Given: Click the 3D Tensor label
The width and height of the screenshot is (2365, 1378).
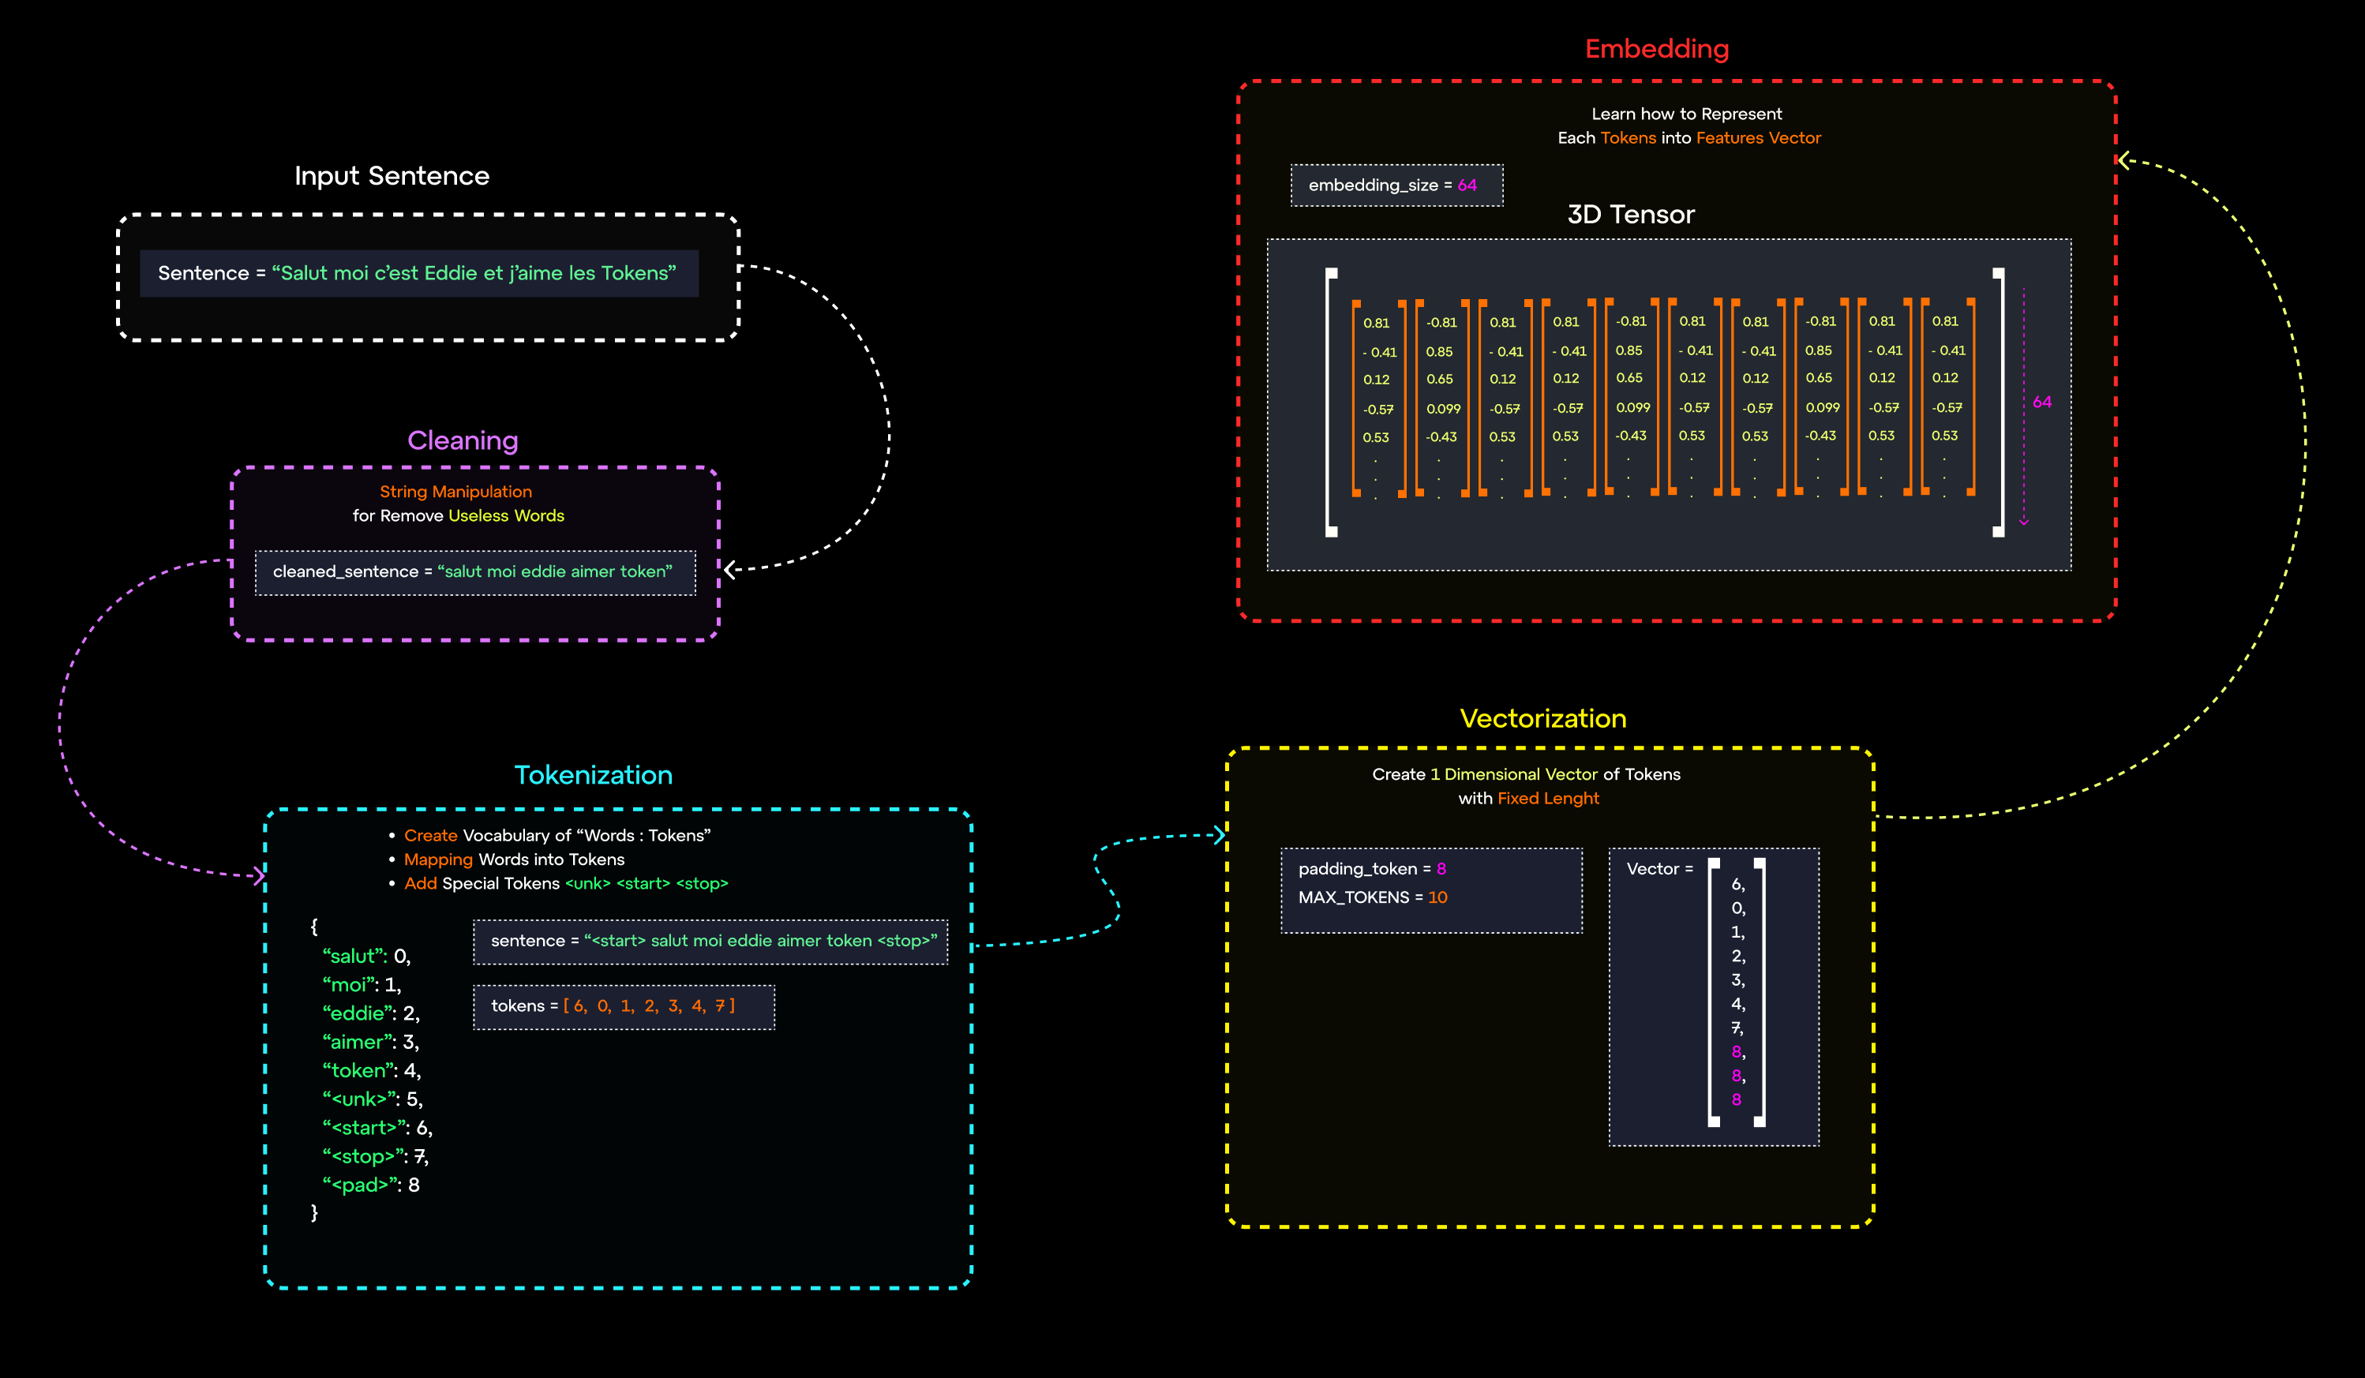Looking at the screenshot, I should click(1631, 215).
